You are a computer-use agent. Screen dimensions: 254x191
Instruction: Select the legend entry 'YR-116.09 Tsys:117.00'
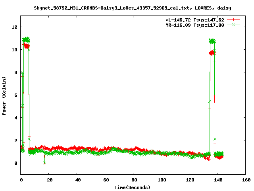195,25
